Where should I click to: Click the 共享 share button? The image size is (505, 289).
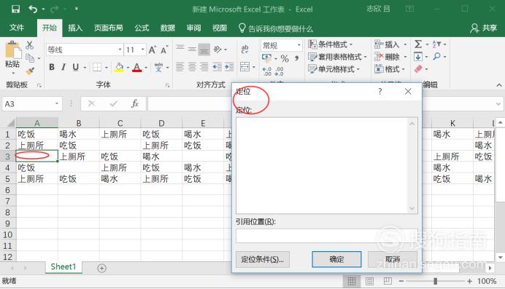(x=484, y=28)
